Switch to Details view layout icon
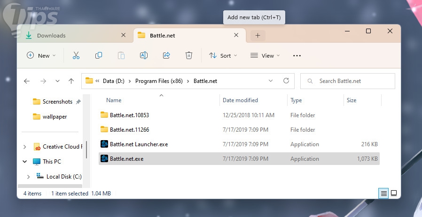422x217 pixels. [x=383, y=194]
